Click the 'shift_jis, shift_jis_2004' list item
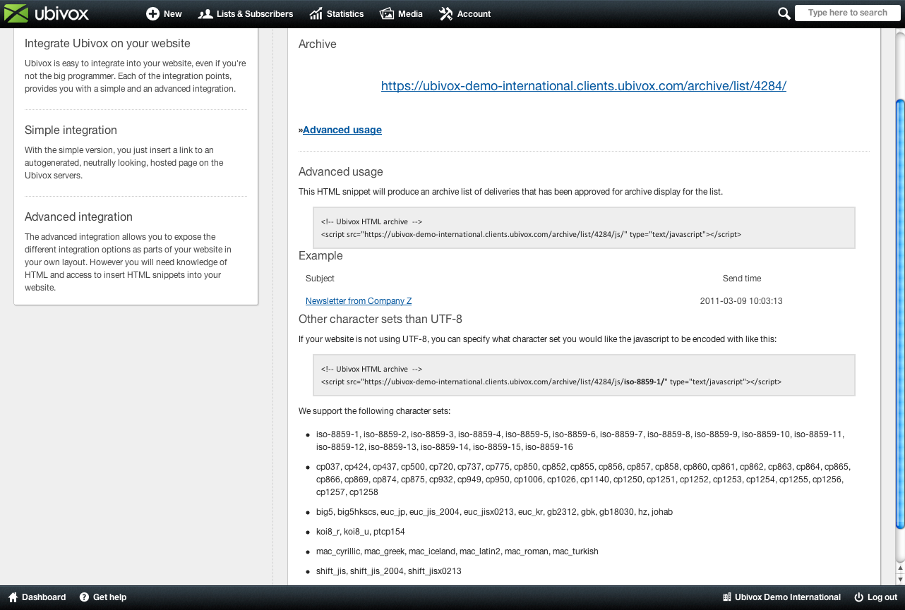Screen dimensions: 905x610 tap(389, 571)
